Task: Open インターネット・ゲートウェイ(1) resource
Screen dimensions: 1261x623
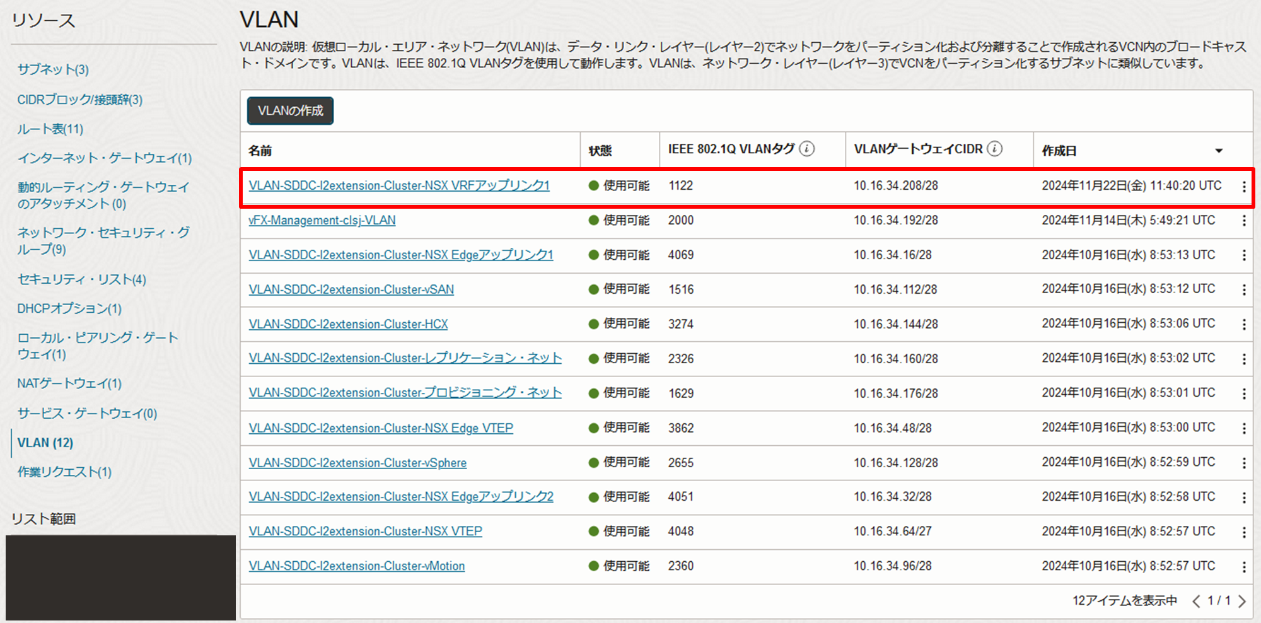Action: pyautogui.click(x=105, y=158)
